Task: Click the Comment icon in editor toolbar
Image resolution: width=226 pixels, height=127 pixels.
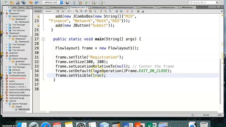Action: (x=138, y=11)
